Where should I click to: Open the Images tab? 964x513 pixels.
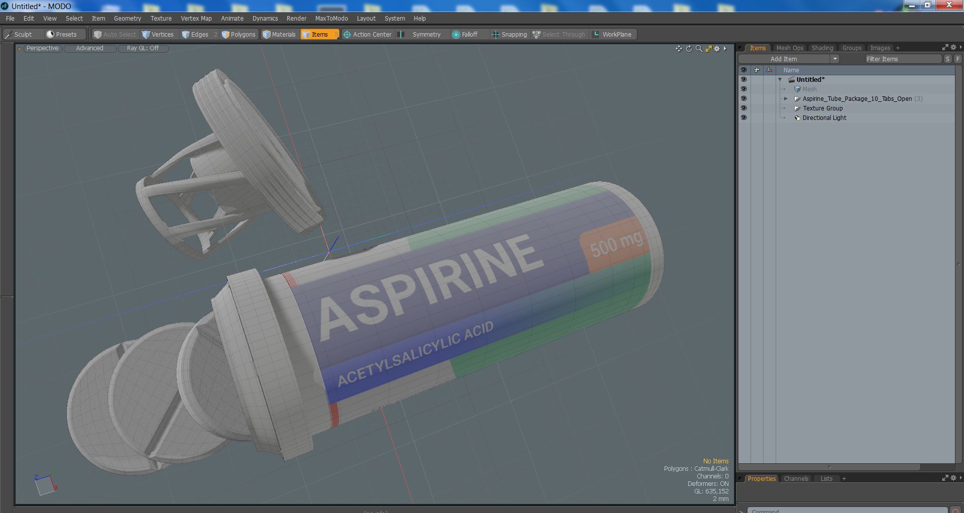coord(880,48)
